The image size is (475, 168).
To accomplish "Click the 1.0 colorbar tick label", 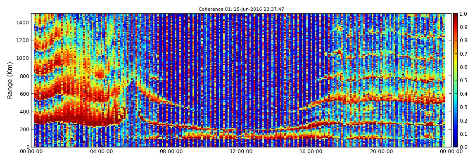I will point(463,14).
